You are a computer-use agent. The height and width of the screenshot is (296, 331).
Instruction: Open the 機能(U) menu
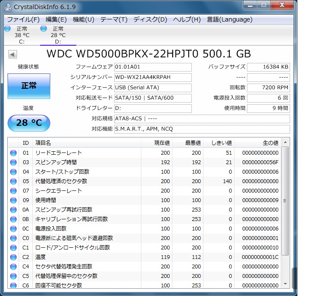point(83,19)
